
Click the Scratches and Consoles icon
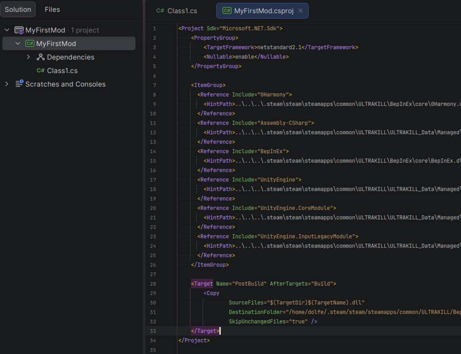click(x=19, y=84)
